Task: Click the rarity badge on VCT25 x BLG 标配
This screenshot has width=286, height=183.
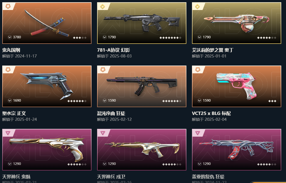Action: pos(198,69)
